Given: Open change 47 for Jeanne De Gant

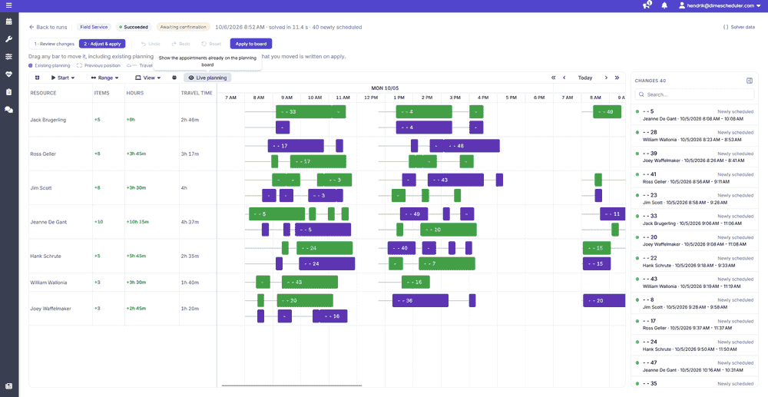Looking at the screenshot, I should pyautogui.click(x=694, y=366).
